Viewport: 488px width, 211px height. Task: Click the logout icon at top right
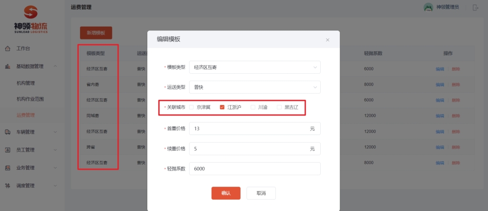pos(475,8)
